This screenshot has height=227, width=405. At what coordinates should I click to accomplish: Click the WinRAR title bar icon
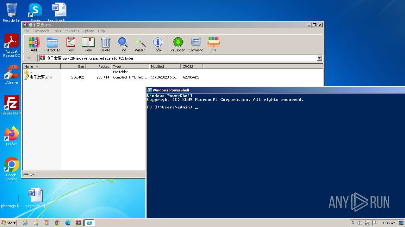[25, 25]
